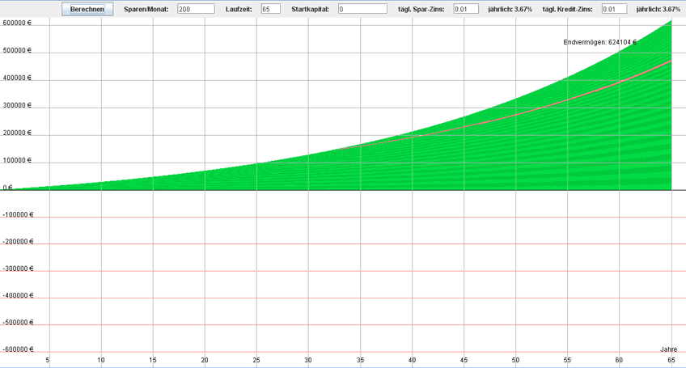Click the 0 € y-axis label
Viewport: 686px width, 368px height.
click(7, 187)
